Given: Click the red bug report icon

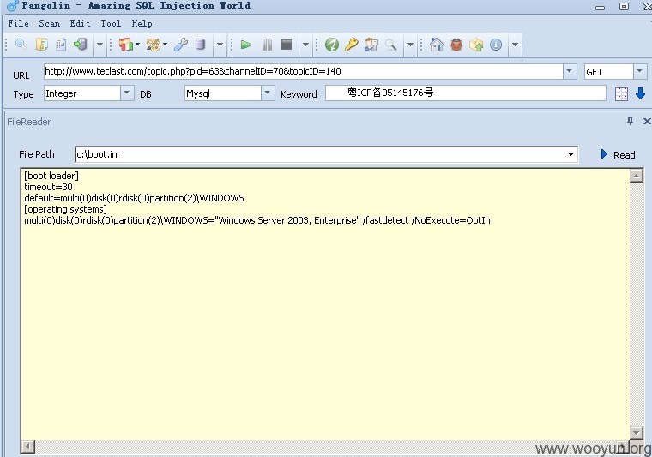Looking at the screenshot, I should [456, 45].
